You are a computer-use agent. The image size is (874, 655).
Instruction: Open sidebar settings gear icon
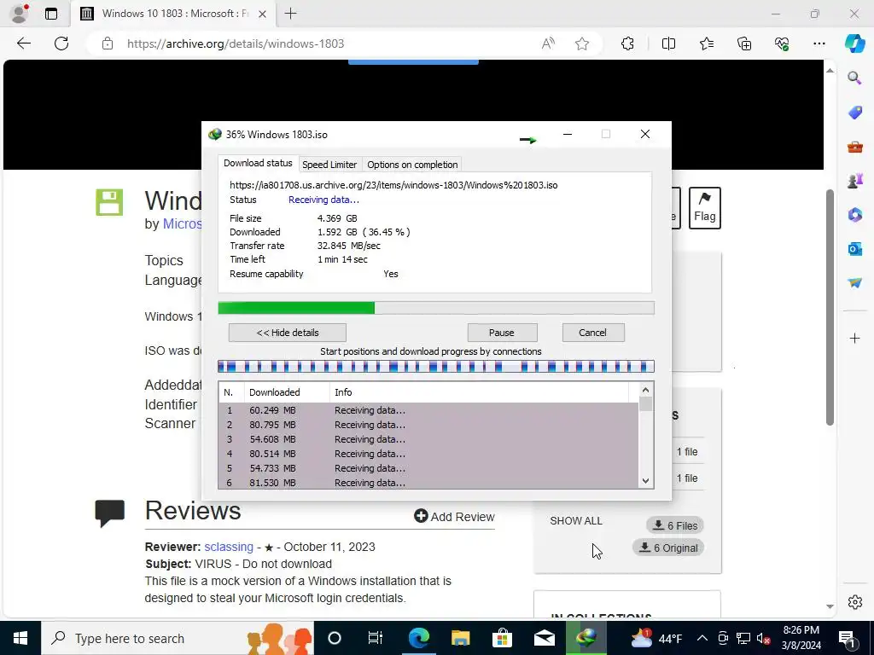click(x=854, y=602)
